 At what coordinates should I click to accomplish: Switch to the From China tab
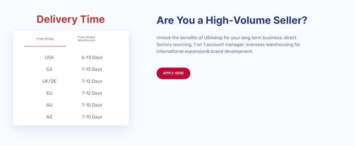tap(45, 39)
